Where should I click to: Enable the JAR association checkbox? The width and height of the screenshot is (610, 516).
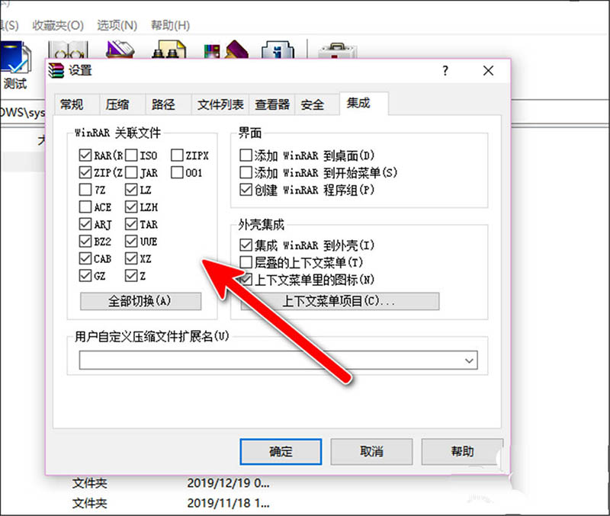tap(131, 172)
